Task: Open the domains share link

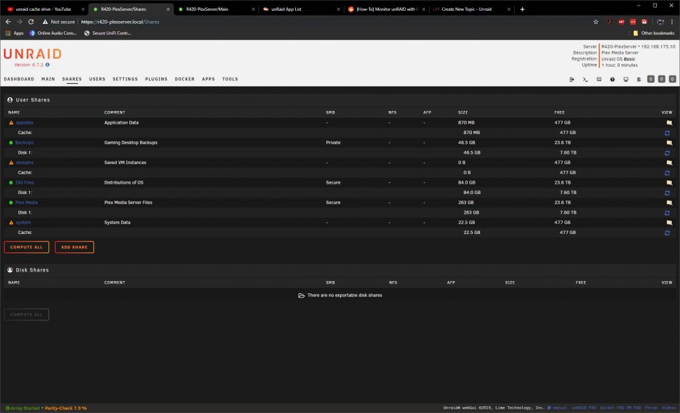Action: [24, 163]
